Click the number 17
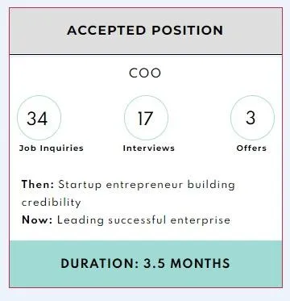Image resolution: width=290 pixels, height=301 pixels. (146, 119)
